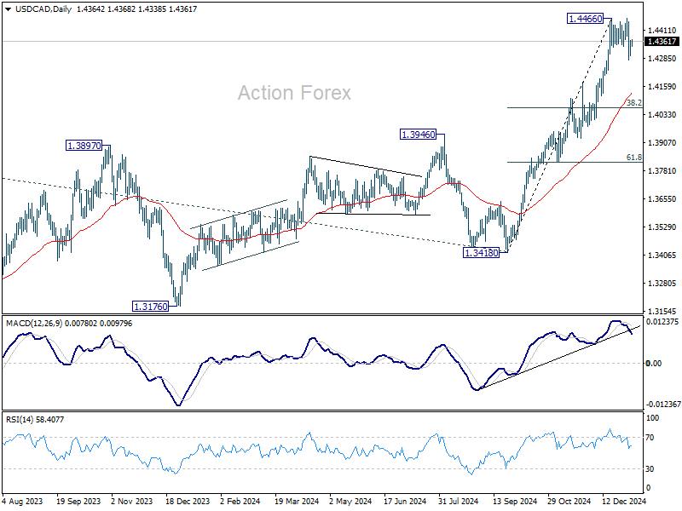Click the 17 Jun 2024 date label

[x=405, y=502]
